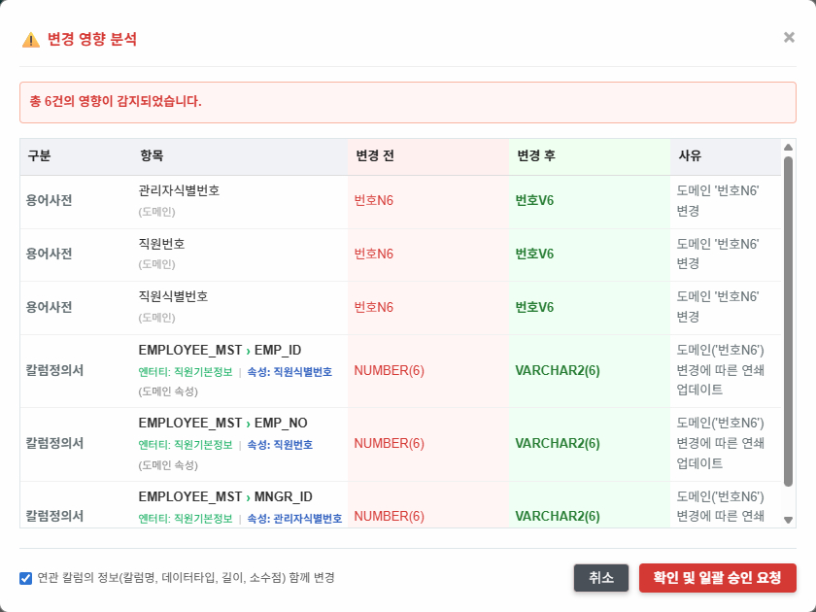Click 칼럼정의서 label in EMP_NO row
This screenshot has height=612, width=816.
[x=54, y=443]
